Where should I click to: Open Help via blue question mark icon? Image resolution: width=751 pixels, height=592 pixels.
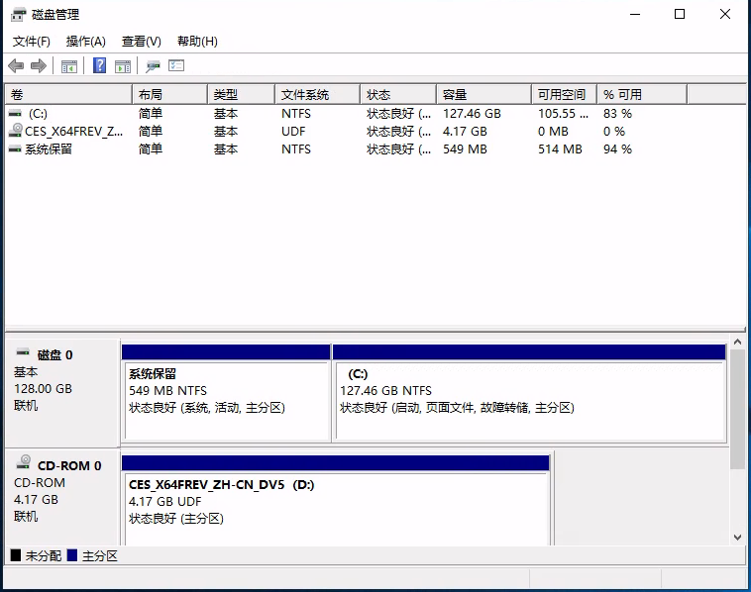click(99, 66)
